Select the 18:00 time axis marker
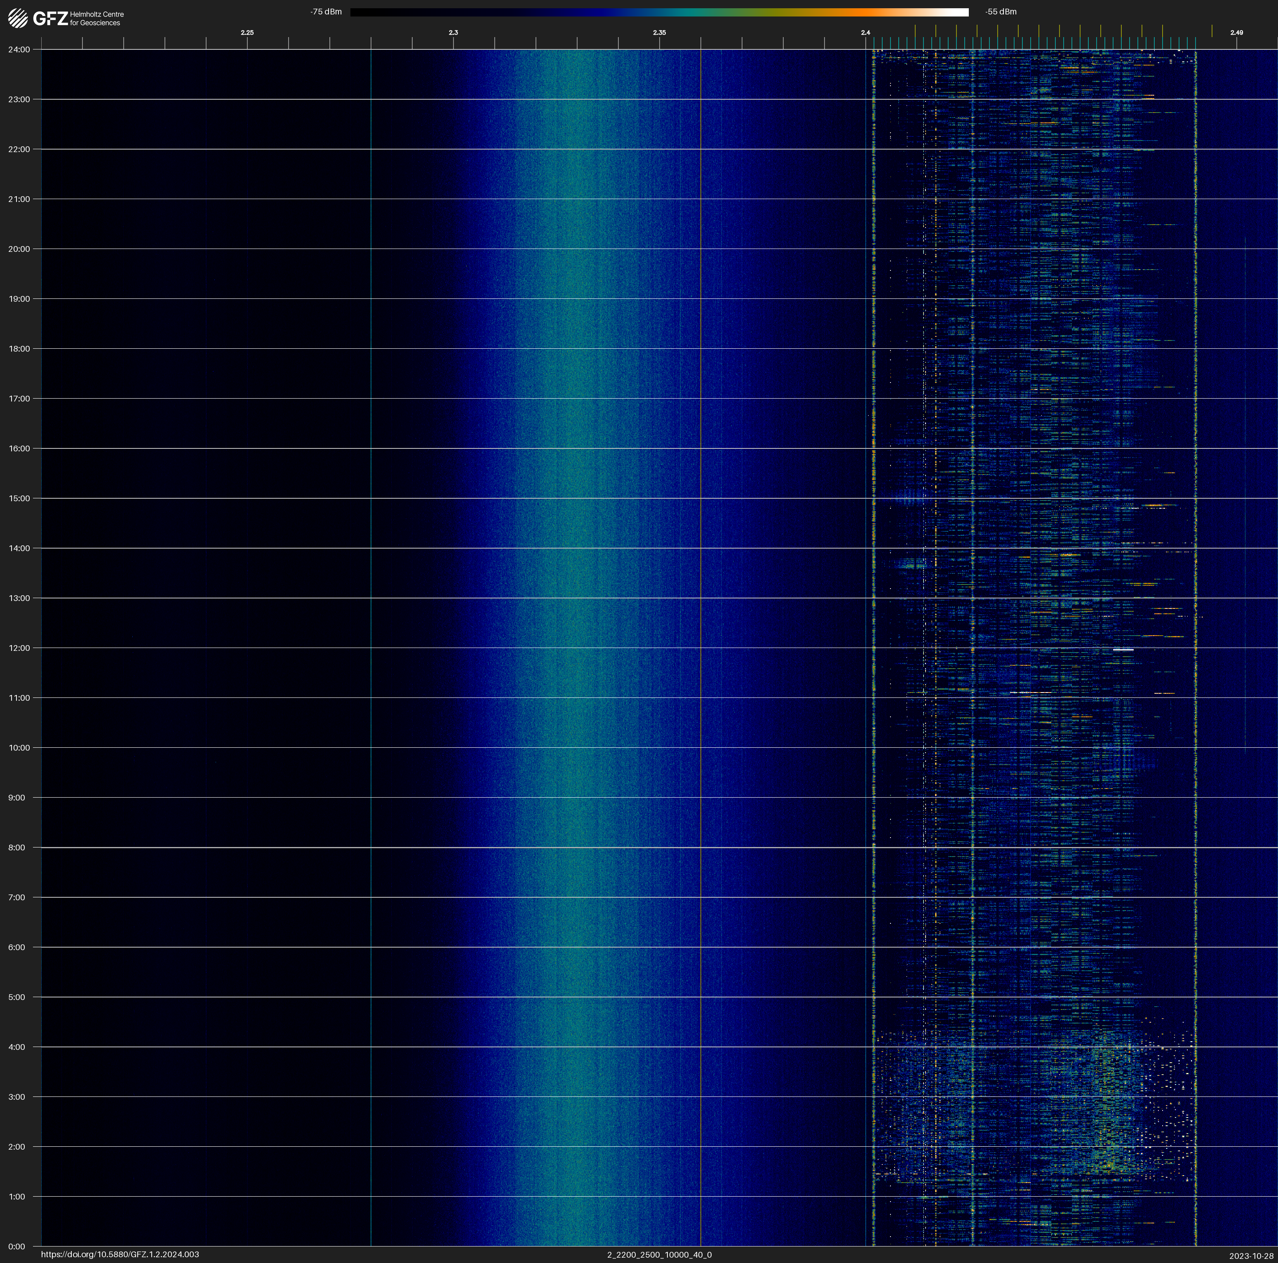This screenshot has height=1263, width=1278. coord(19,348)
